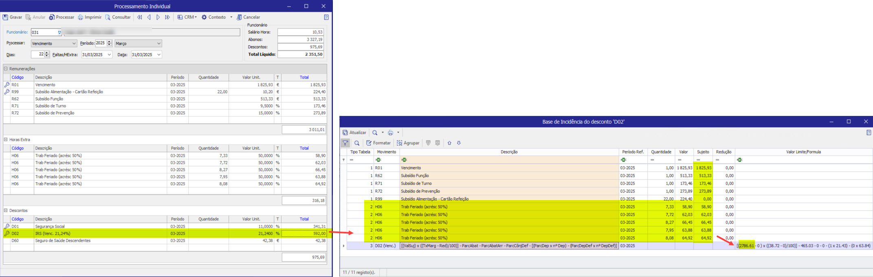Go to the next record arrow
The image size is (873, 277).
click(158, 17)
